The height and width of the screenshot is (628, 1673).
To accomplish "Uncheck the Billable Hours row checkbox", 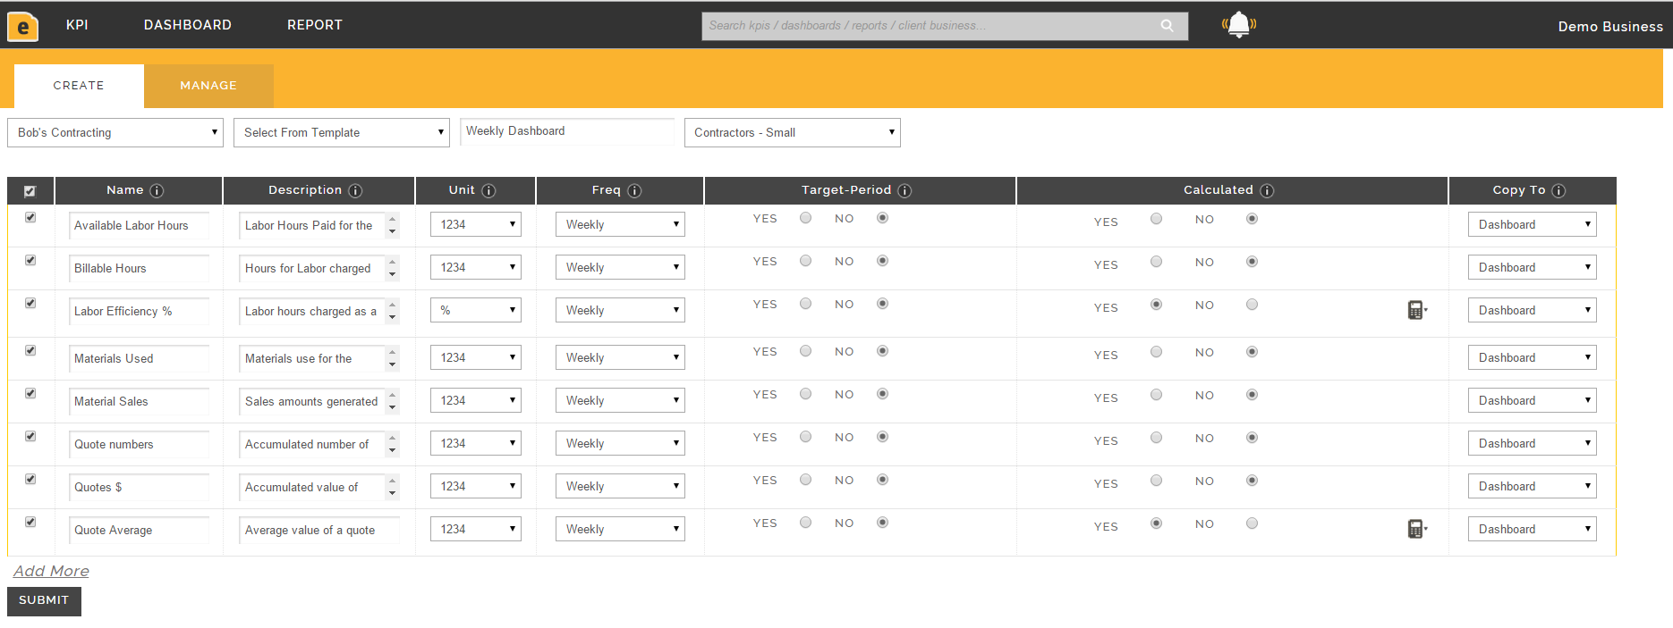I will pos(30,261).
